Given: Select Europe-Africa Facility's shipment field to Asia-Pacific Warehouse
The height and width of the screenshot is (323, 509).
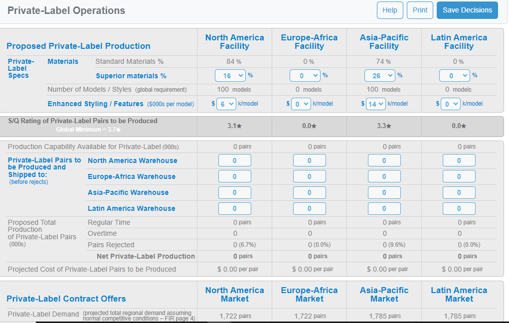Looking at the screenshot, I should [309, 192].
